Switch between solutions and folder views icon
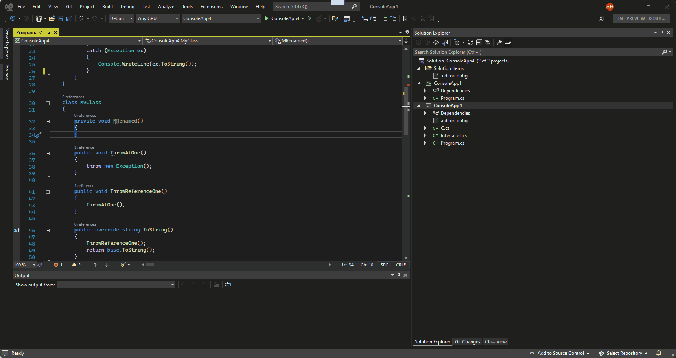The width and height of the screenshot is (676, 358). [x=445, y=42]
